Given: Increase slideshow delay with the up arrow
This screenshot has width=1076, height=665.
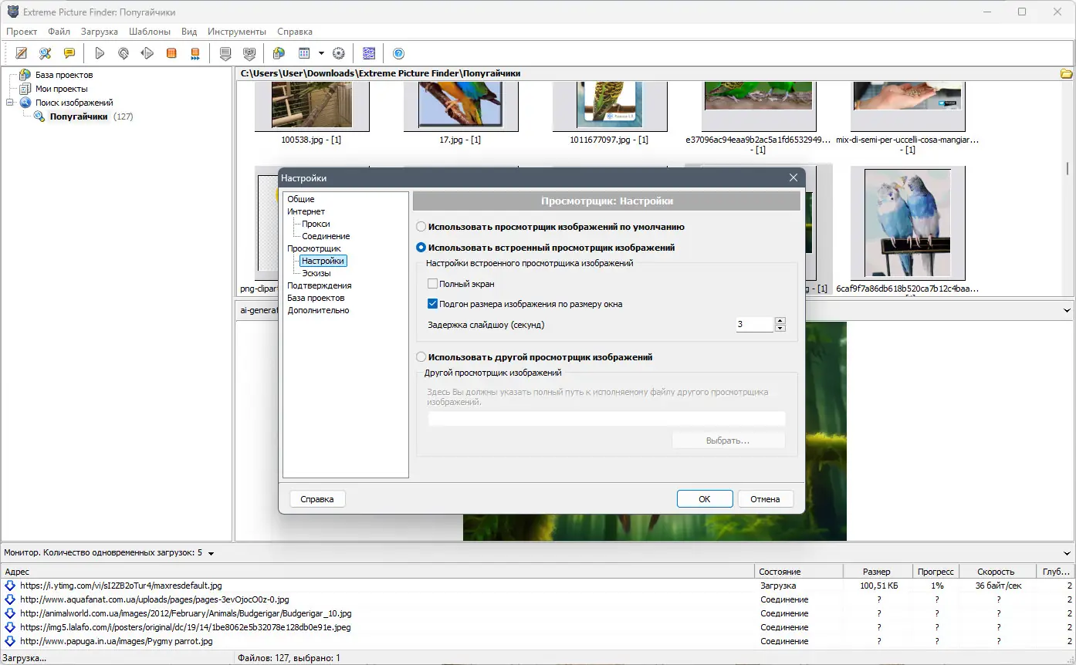Looking at the screenshot, I should [x=780, y=321].
